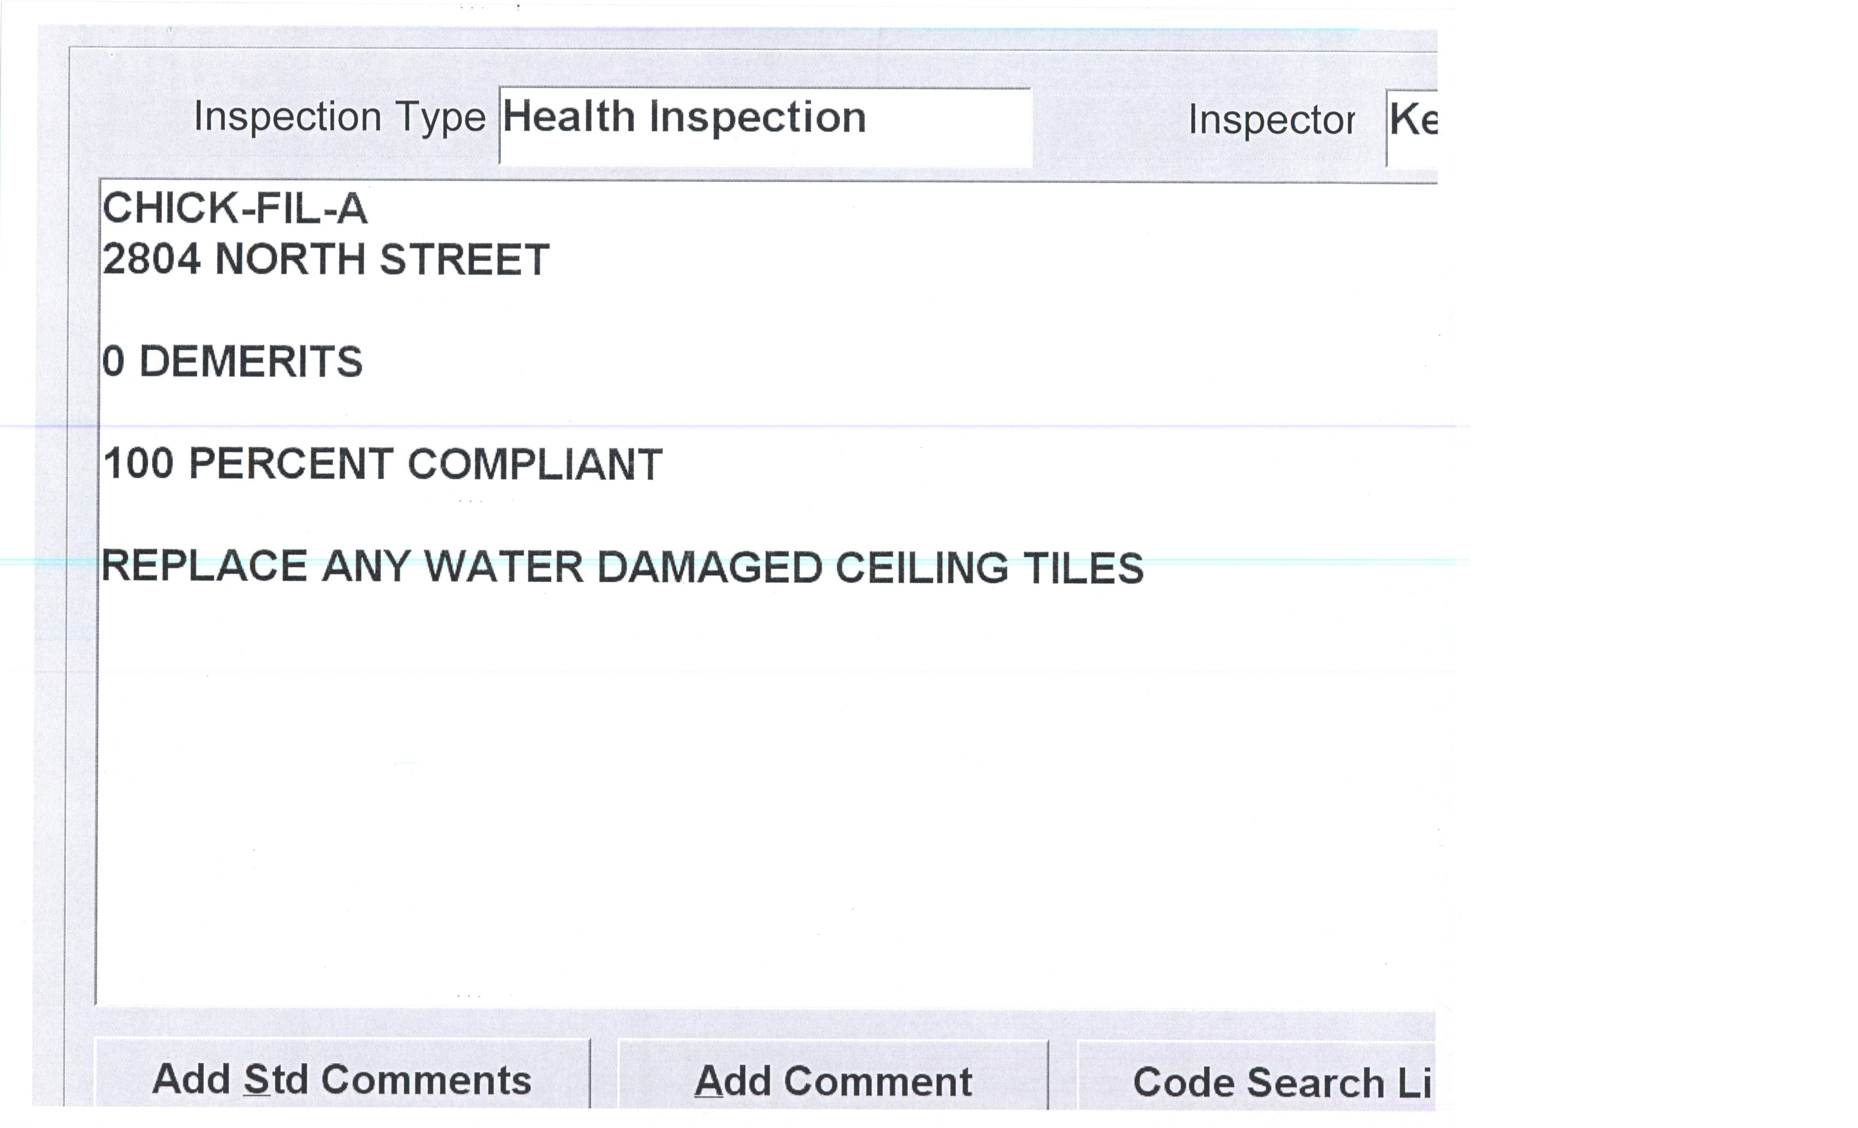Click the REPLACE ANY WATER DAMAGED line
1858x1128 pixels.
pos(622,567)
